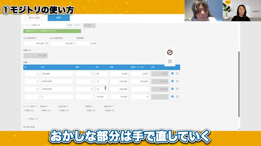The image size is (261, 146).
Task: Click the 読み取り結果 label
Action: (29, 127)
